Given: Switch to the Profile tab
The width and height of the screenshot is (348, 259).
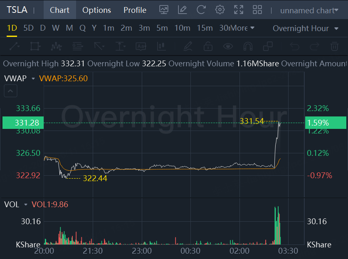Looking at the screenshot, I should coord(135,10).
